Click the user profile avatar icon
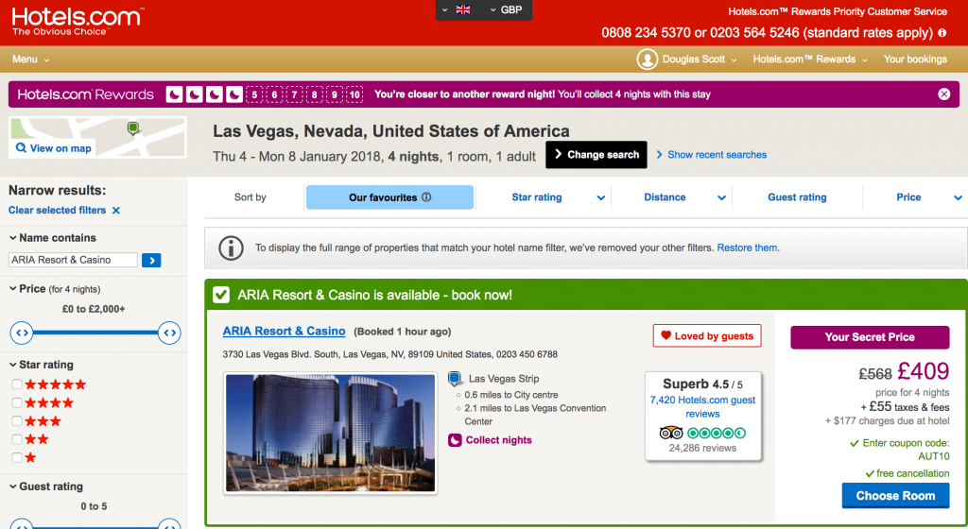The width and height of the screenshot is (968, 529). (x=647, y=60)
